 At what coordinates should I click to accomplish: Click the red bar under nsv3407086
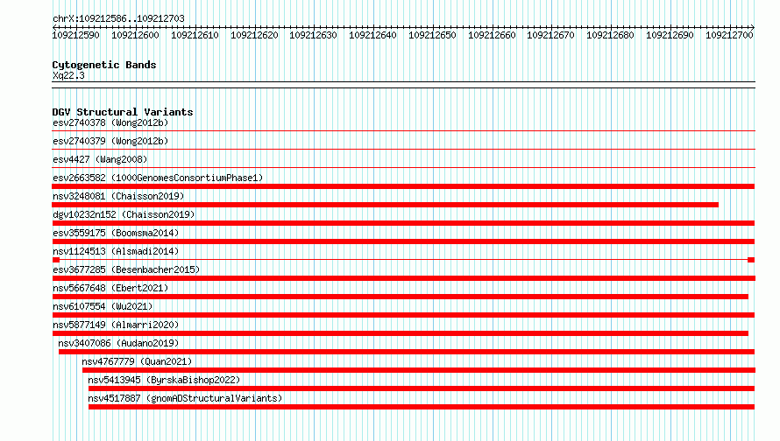pos(407,352)
